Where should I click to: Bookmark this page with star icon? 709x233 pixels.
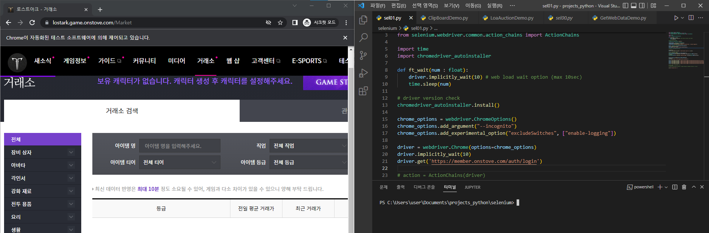(x=280, y=23)
